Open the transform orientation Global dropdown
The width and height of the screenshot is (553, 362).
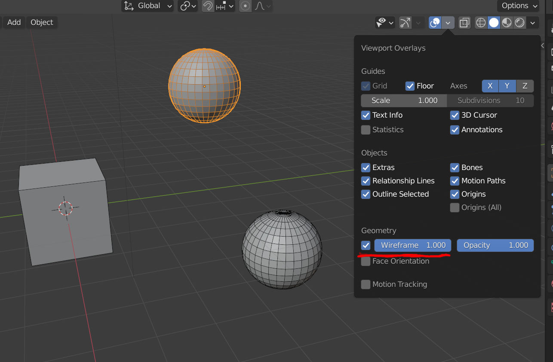coord(147,6)
